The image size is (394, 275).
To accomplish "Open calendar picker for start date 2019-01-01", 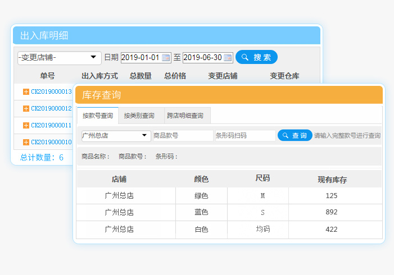I will click(x=166, y=57).
